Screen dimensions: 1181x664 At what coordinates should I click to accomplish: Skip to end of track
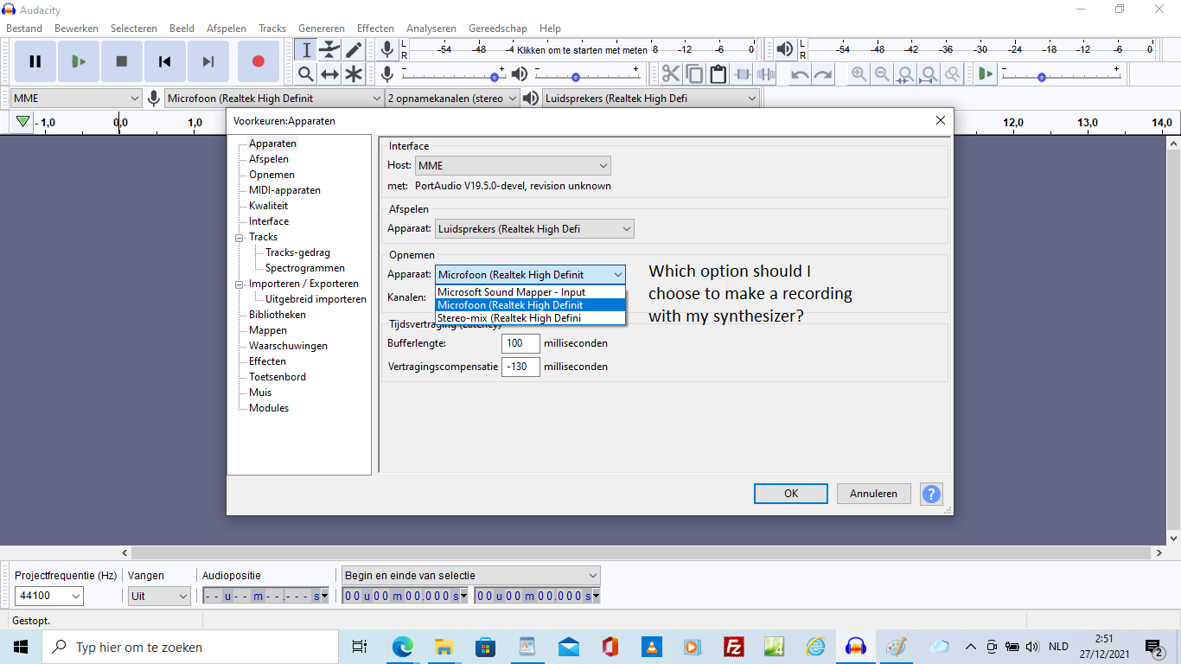[x=208, y=61]
